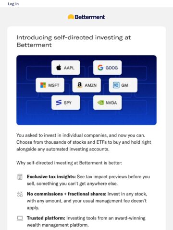Pick the GM stock tile

pyautogui.click(x=123, y=85)
